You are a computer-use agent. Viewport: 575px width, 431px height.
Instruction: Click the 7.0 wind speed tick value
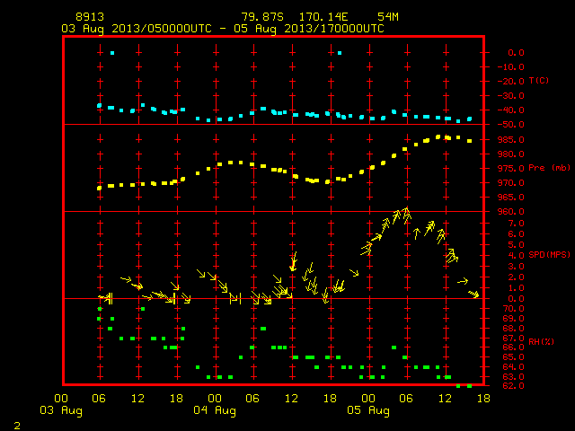(516, 224)
